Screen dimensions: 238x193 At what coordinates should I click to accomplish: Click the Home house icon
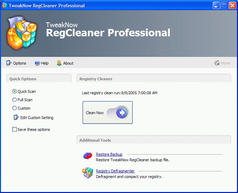tap(217, 63)
